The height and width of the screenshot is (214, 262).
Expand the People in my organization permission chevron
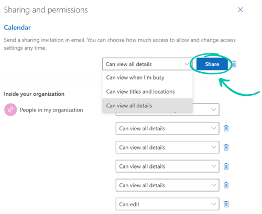[x=213, y=110]
